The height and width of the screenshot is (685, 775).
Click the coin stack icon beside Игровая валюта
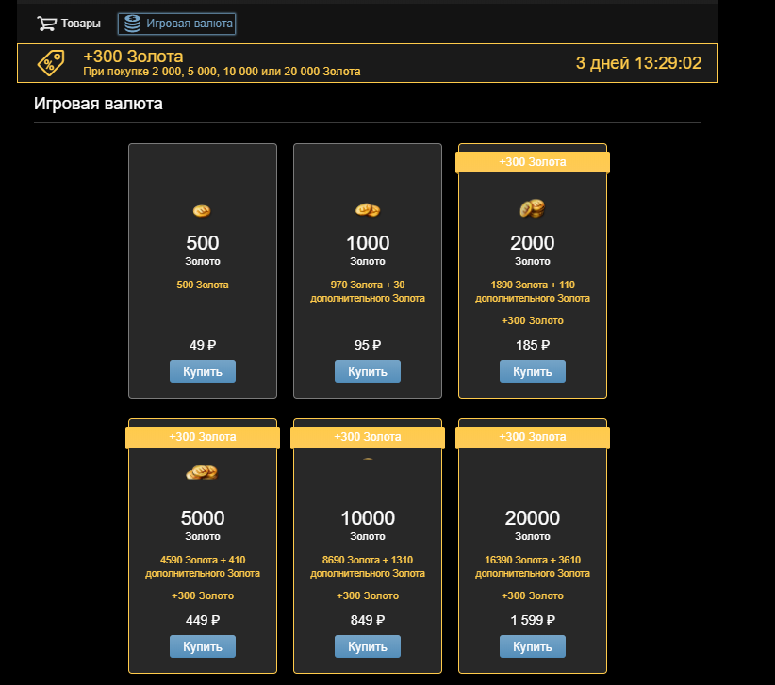point(132,23)
